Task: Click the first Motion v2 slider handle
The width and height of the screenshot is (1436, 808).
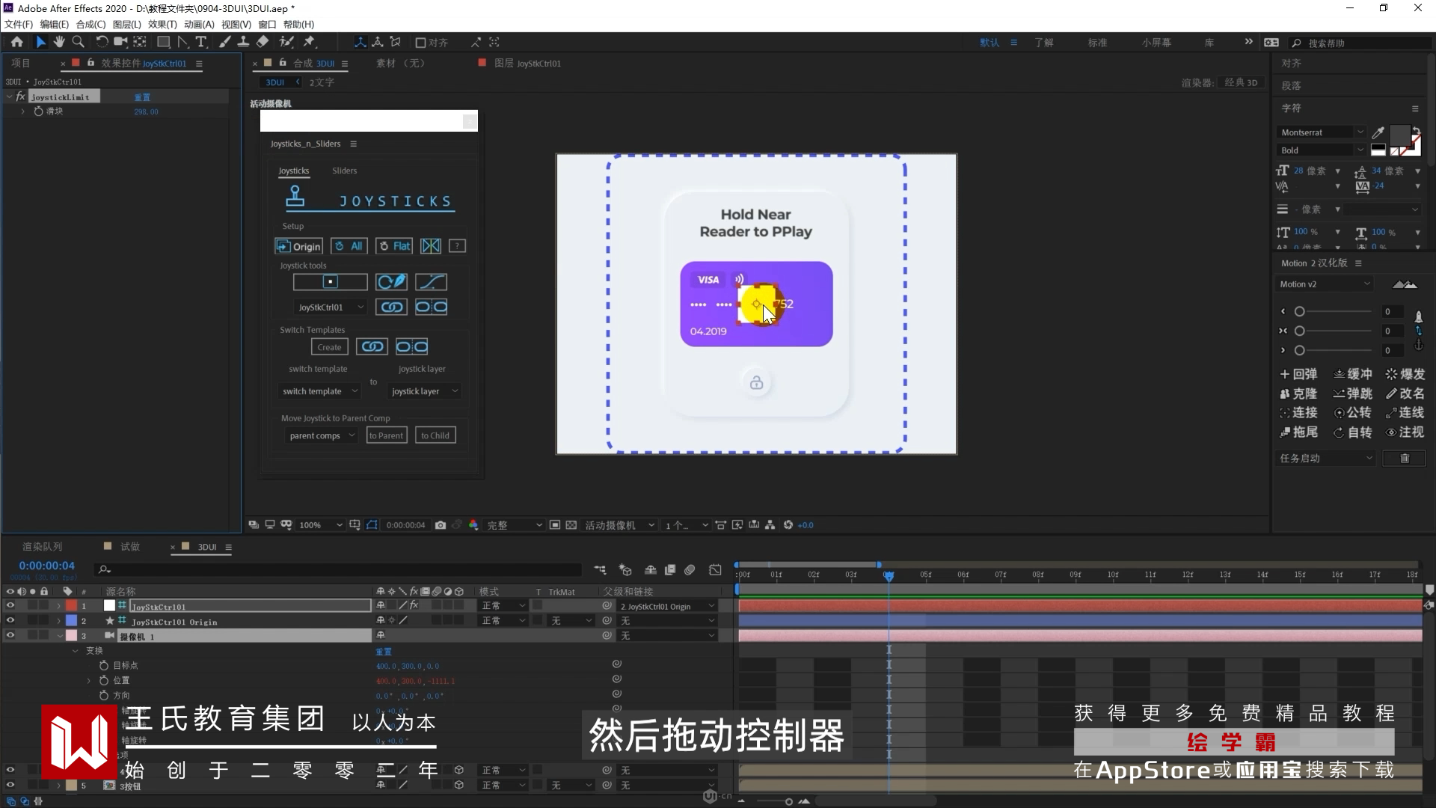Action: [1300, 311]
